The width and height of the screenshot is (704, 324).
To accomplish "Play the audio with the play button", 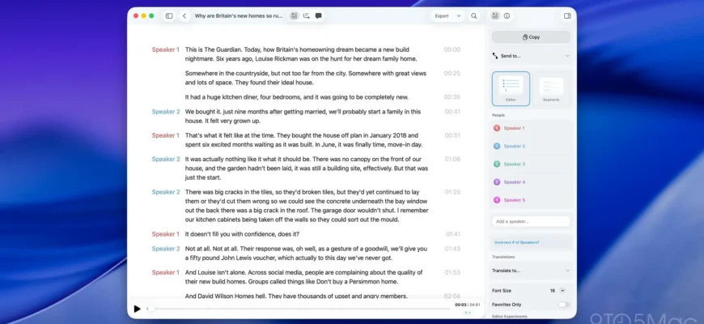I will [138, 309].
